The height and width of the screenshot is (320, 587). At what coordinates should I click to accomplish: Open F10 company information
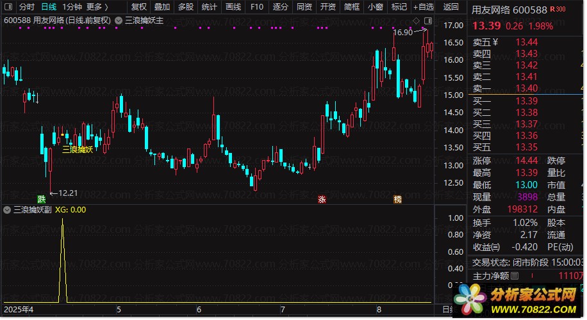257,7
